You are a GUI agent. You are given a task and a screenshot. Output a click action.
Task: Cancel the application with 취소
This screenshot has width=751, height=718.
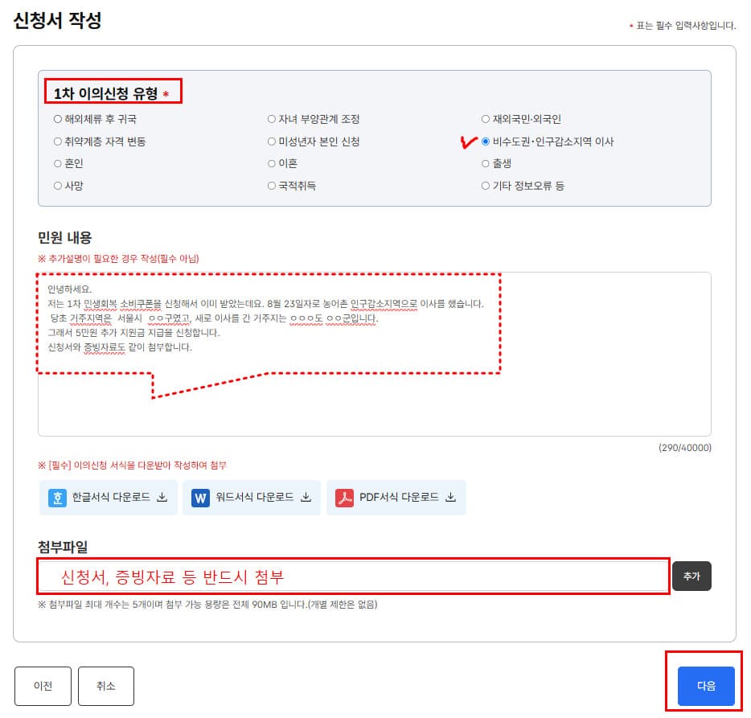pyautogui.click(x=106, y=687)
